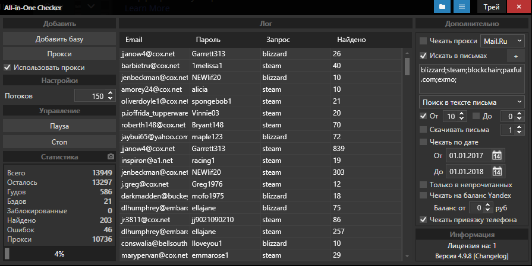This screenshot has width=532, height=266.
Task: Disable the Использовать прокси checkbox
Action: click(x=8, y=68)
